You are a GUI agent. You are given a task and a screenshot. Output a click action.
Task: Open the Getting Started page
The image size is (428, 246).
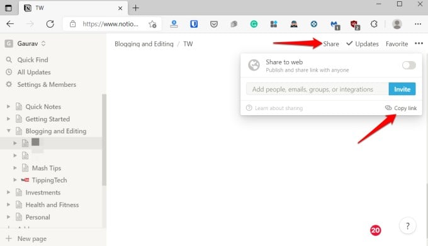tap(48, 119)
